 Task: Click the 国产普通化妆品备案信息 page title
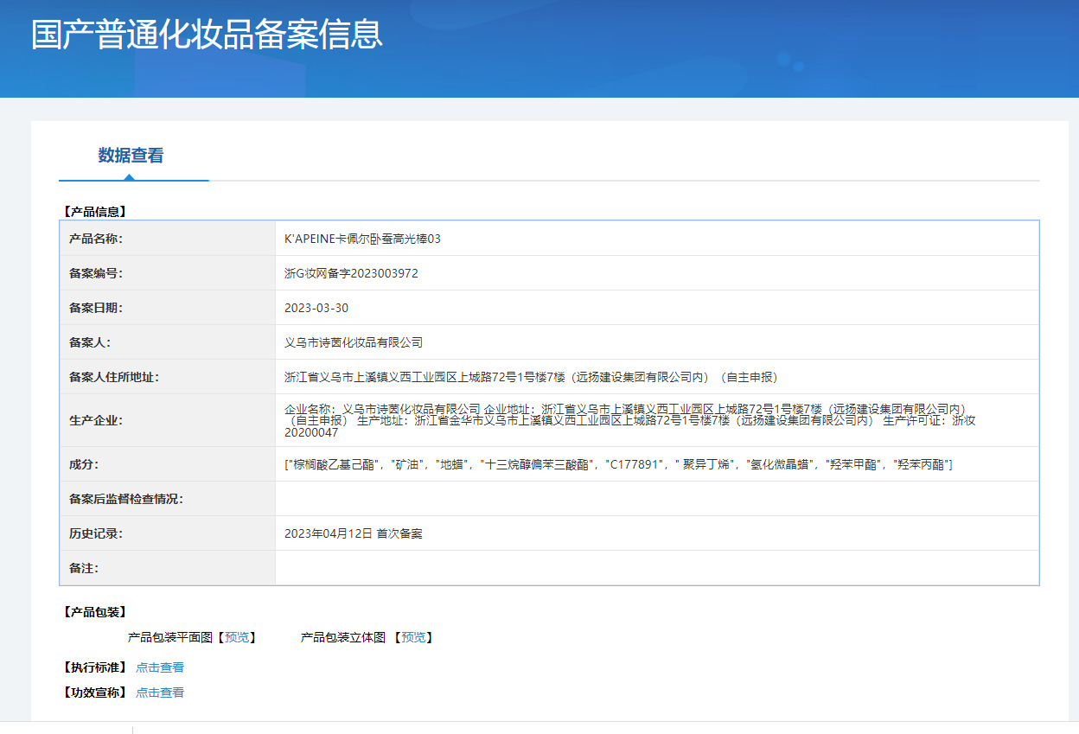[207, 35]
